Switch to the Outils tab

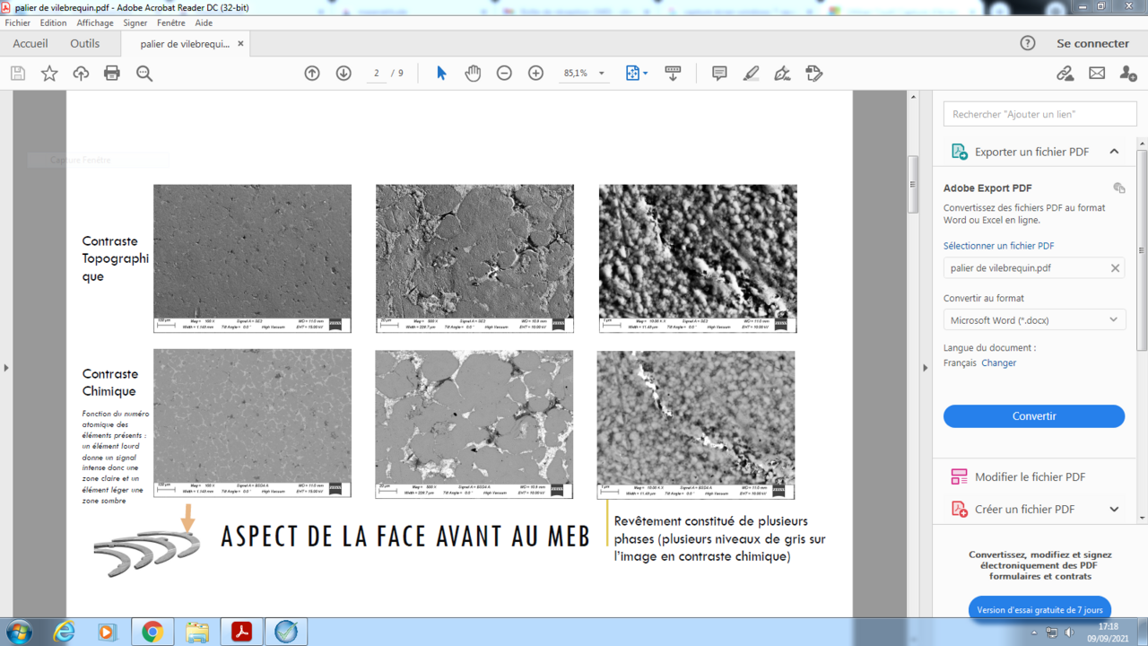(x=85, y=43)
